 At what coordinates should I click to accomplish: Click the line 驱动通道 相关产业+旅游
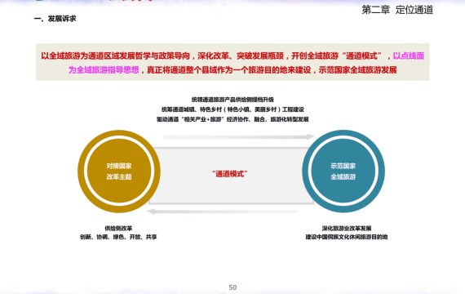point(232,119)
